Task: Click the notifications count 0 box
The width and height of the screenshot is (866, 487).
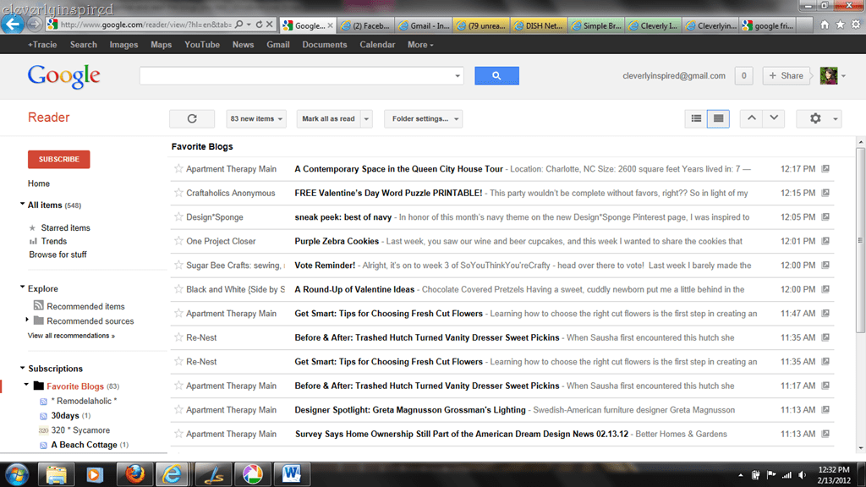Action: (743, 75)
